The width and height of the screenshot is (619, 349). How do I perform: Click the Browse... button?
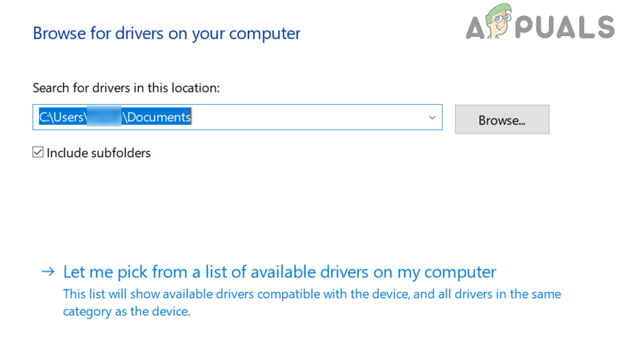pos(501,120)
